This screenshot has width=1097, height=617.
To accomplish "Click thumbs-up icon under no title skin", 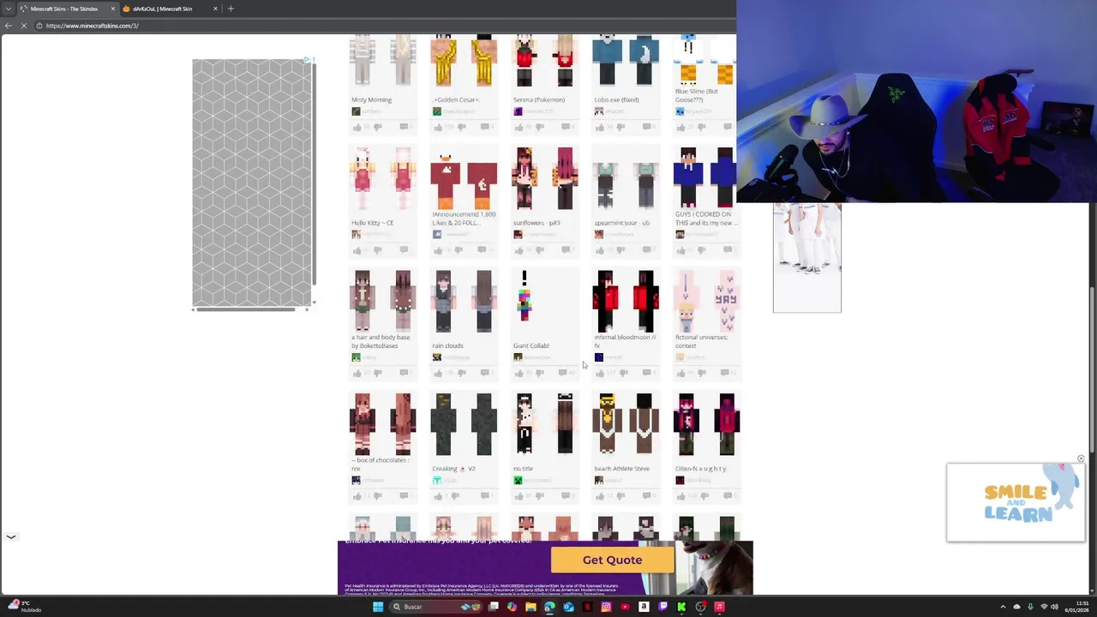I will [x=519, y=496].
